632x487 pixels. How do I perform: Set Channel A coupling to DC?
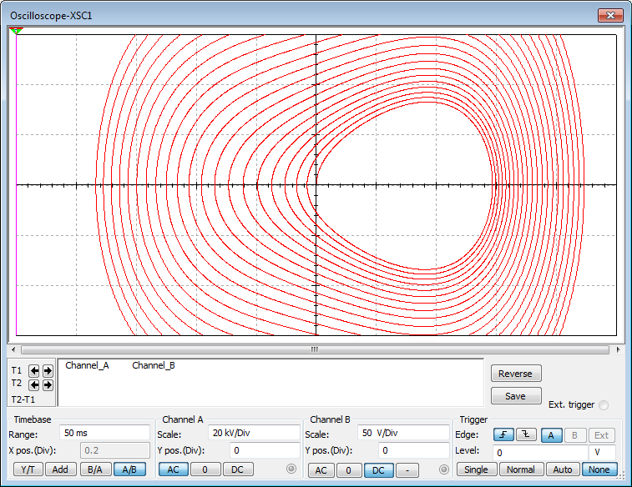[237, 469]
